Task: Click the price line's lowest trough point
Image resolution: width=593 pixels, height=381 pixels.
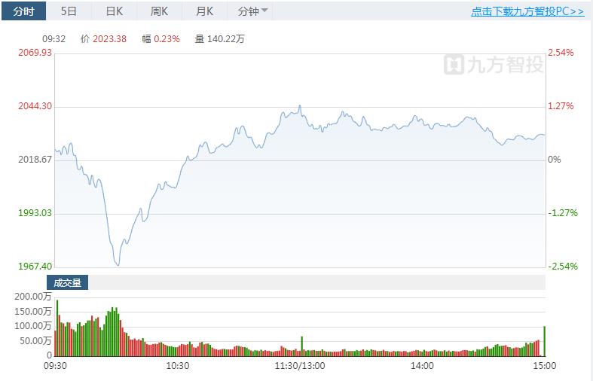Action: 118,264
